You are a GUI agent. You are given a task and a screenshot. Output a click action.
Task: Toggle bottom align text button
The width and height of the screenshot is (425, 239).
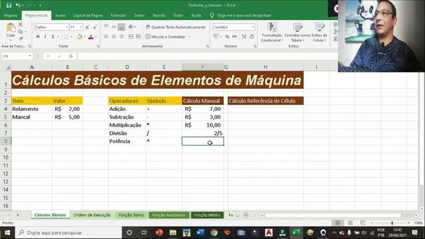(121, 27)
